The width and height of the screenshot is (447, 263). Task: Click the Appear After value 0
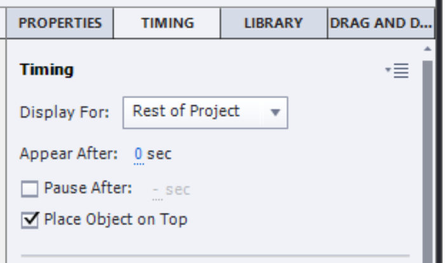tap(139, 153)
